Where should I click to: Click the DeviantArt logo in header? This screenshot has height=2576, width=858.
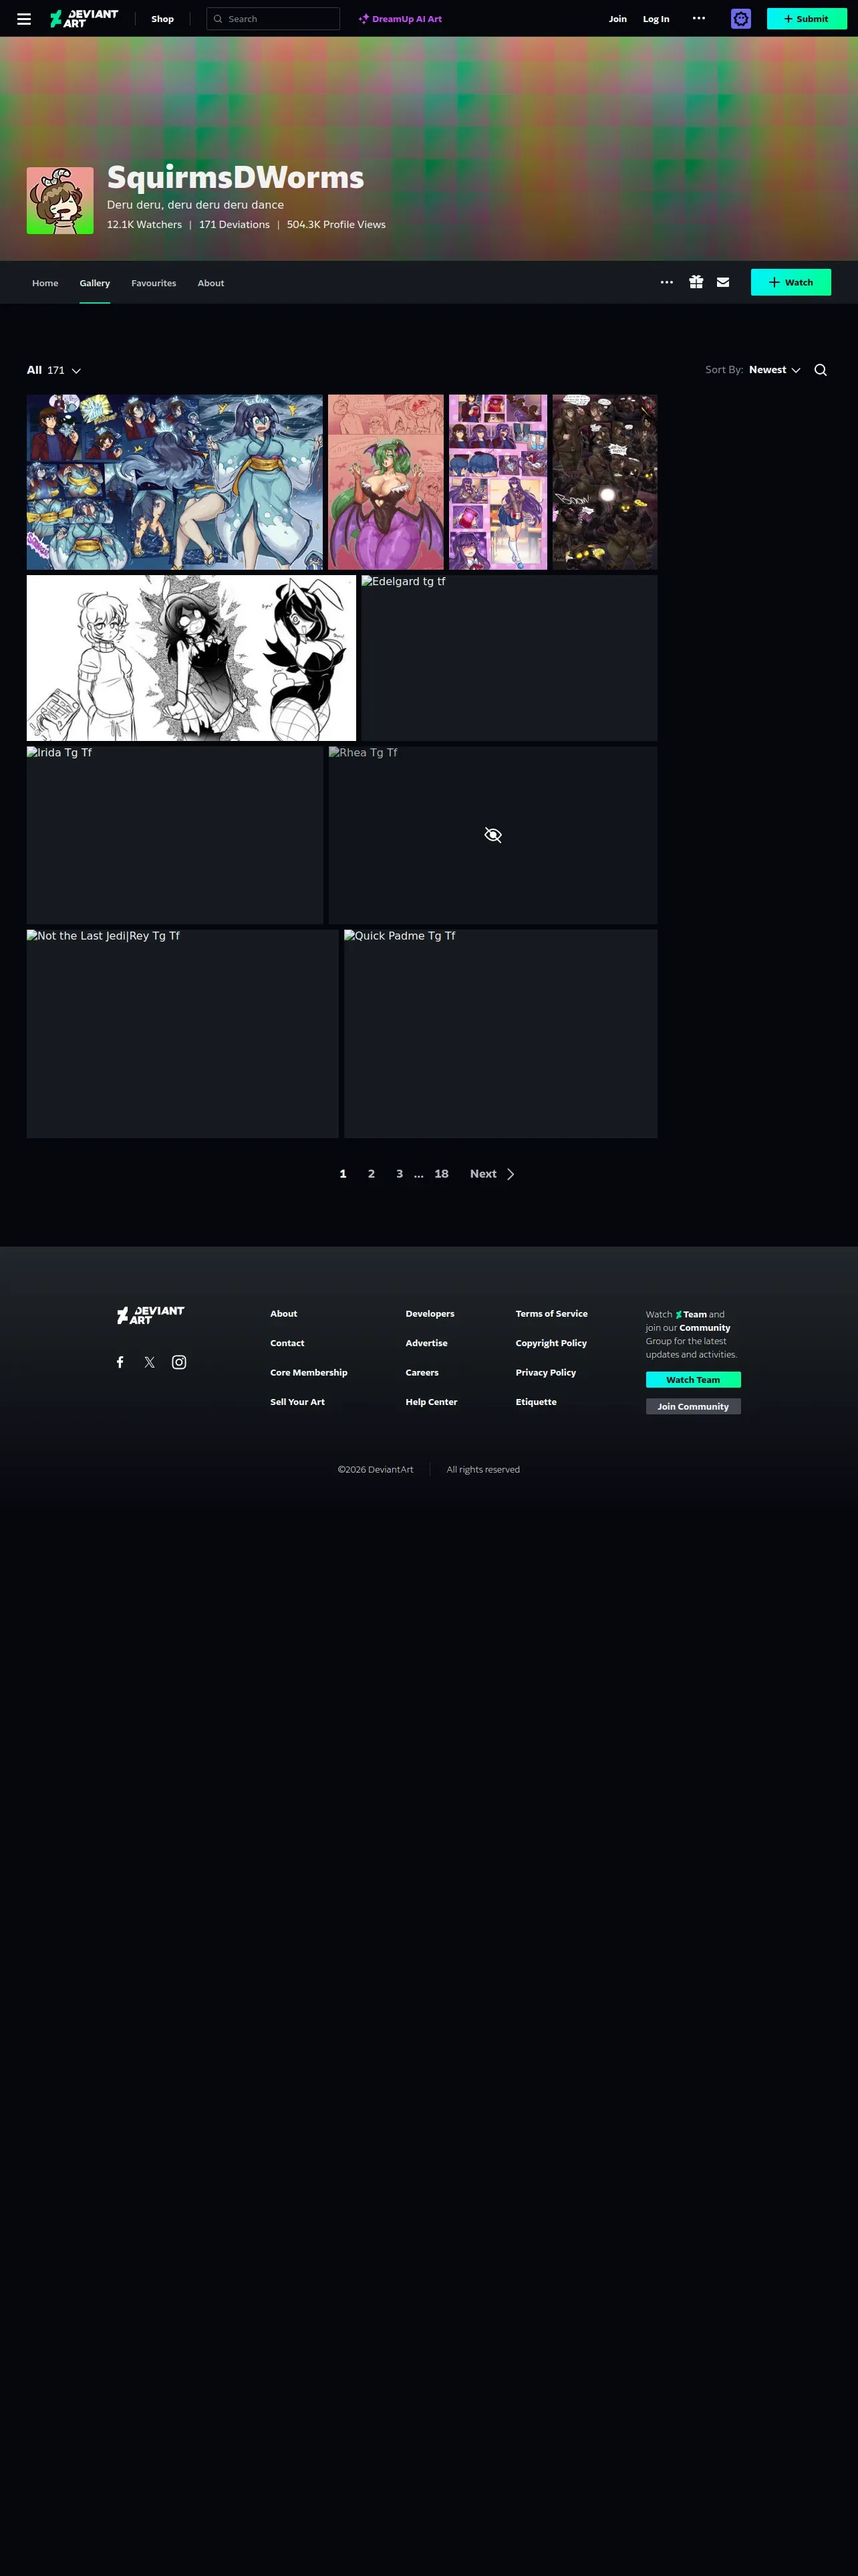pos(84,19)
